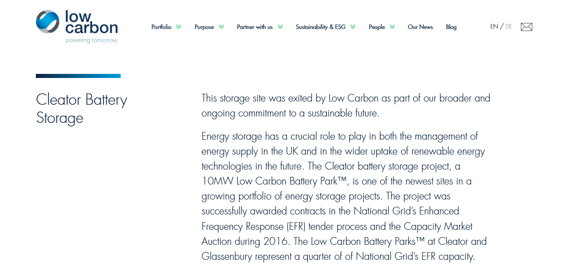Open Partner with us page
569x277 pixels.
255,27
